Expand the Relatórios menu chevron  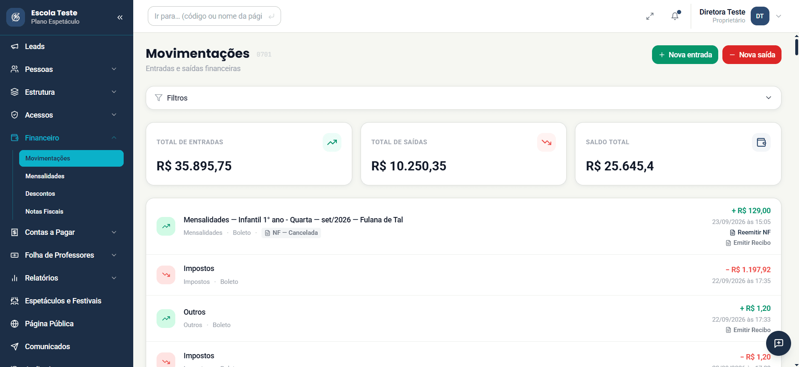[114, 278]
